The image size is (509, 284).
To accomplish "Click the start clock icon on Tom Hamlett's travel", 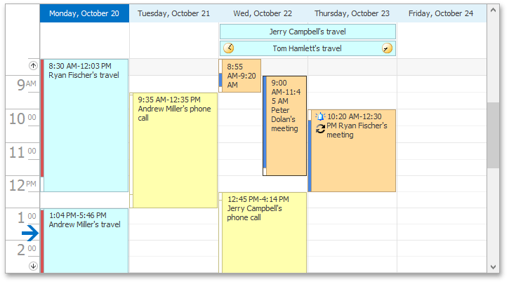I will [x=229, y=48].
